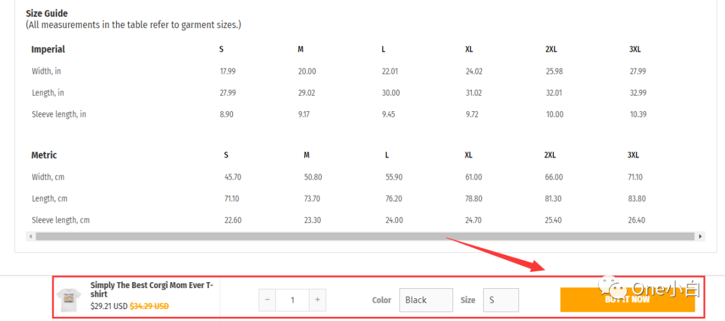This screenshot has height=321, width=725.
Task: Click the Corgi Mom T-shirt thumbnail
Action: [x=69, y=300]
